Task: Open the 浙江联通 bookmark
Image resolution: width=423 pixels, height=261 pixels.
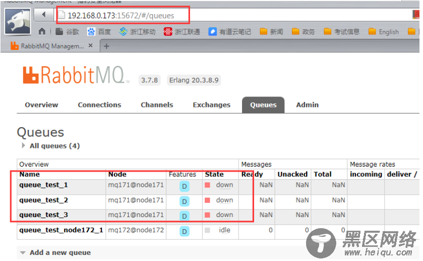Action: [x=182, y=32]
